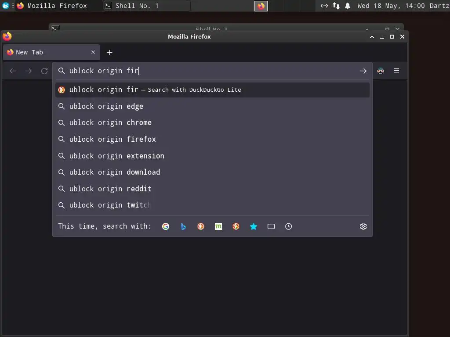Open the up/down arrows network activity tray icon
450x337 pixels.
tap(336, 6)
